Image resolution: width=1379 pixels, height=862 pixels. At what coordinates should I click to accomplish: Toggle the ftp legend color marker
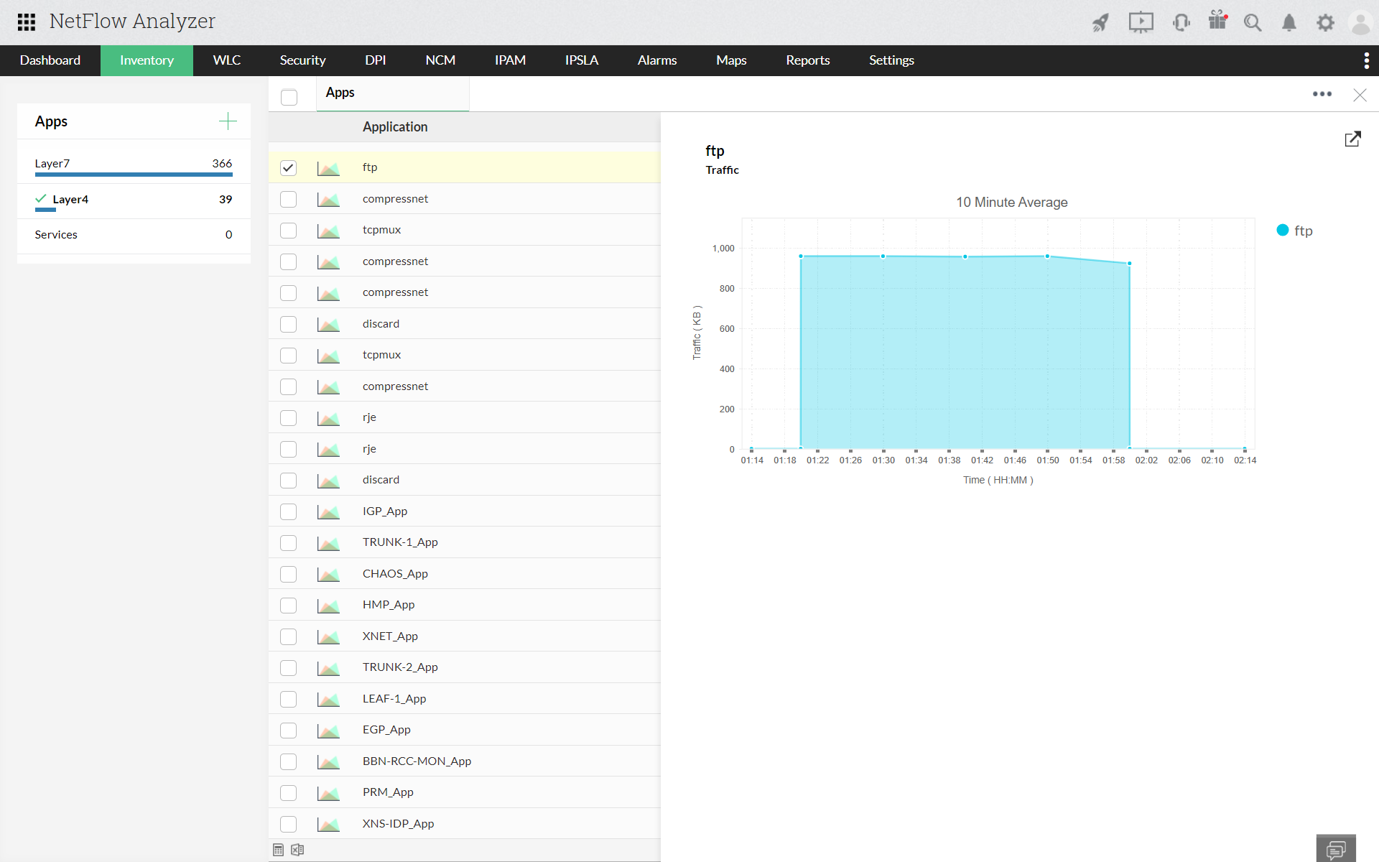[x=1282, y=231]
